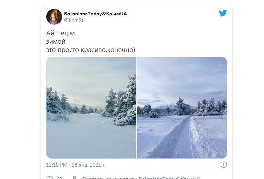
Task: Click the cloudy sky in right photo
Action: tap(182, 77)
